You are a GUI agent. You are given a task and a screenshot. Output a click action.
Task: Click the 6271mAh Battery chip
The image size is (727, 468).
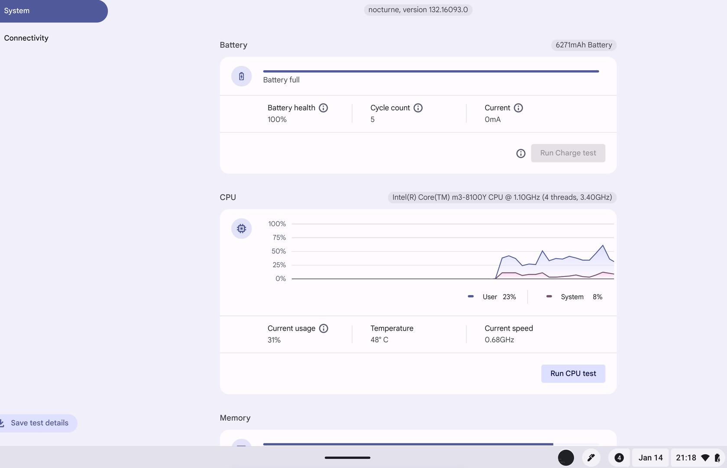[583, 45]
